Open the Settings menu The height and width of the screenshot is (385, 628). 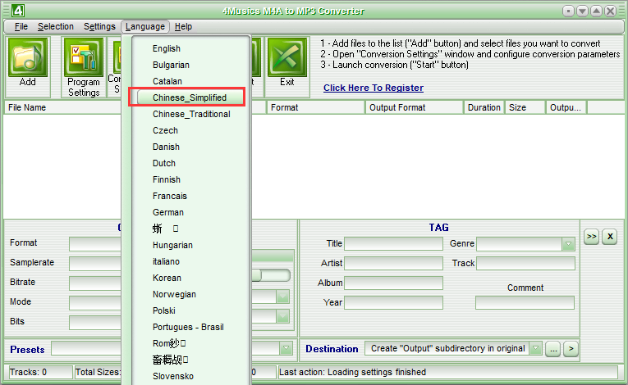point(99,26)
